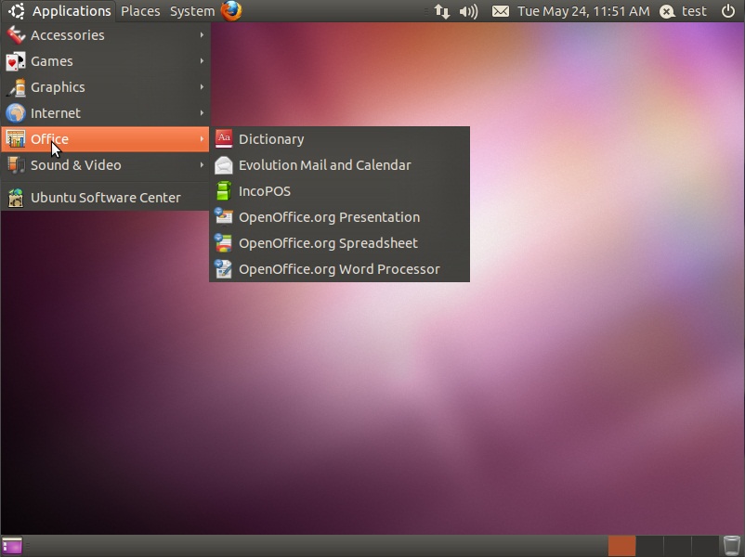Image resolution: width=745 pixels, height=557 pixels.
Task: Click the Ubuntu Software Center icon
Action: click(15, 198)
